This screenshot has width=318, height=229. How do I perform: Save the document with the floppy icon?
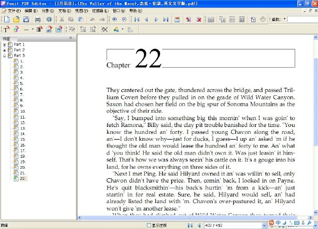pyautogui.click(x=26, y=20)
